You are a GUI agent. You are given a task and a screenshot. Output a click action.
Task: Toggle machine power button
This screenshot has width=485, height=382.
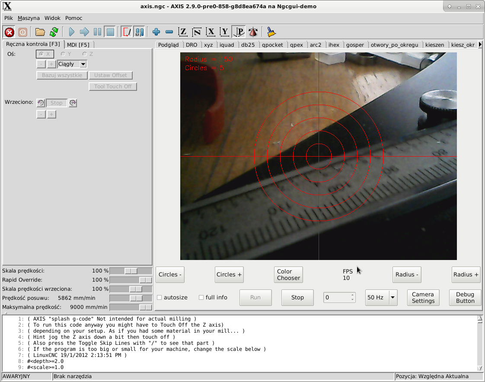pos(22,32)
